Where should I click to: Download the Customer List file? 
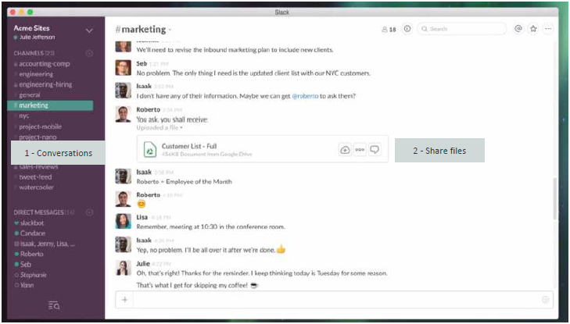pos(345,149)
